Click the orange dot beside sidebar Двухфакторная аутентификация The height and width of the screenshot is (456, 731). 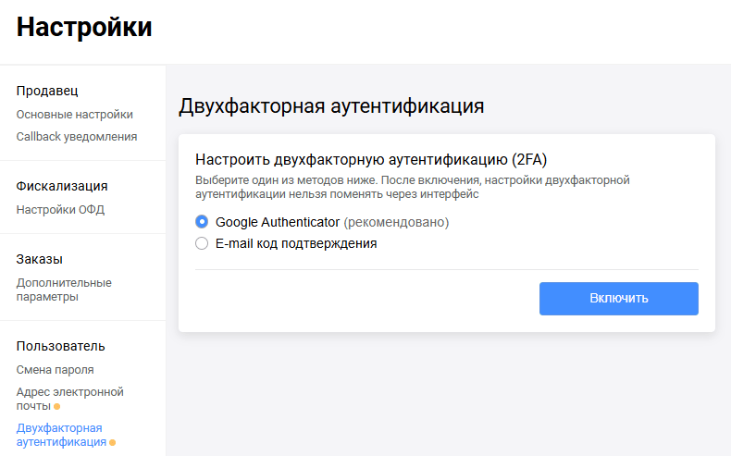click(113, 443)
